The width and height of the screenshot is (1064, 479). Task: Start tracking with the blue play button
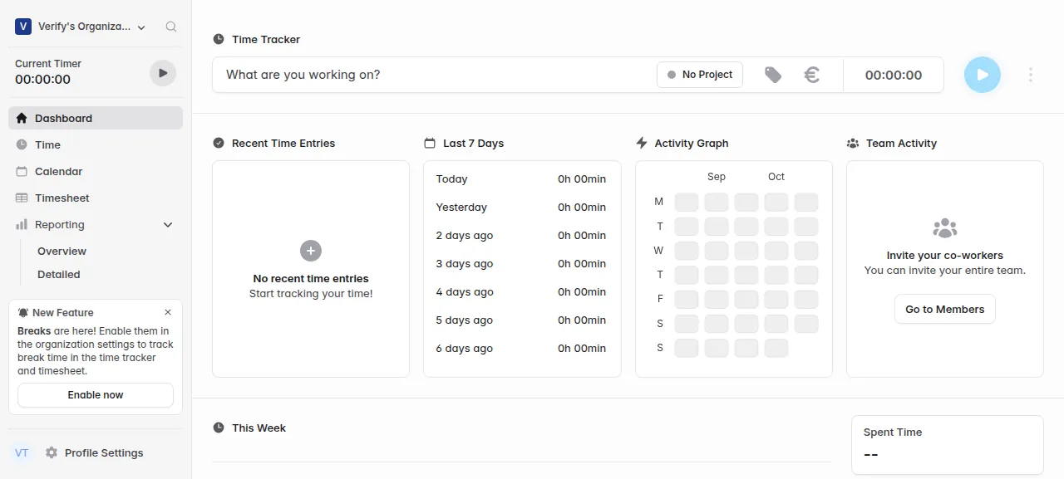[x=983, y=75]
